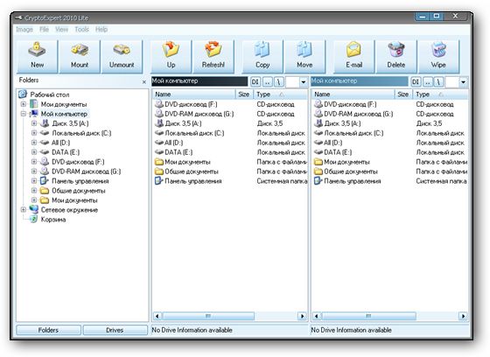
Task: Click the Copy toolbar icon
Action: click(262, 56)
